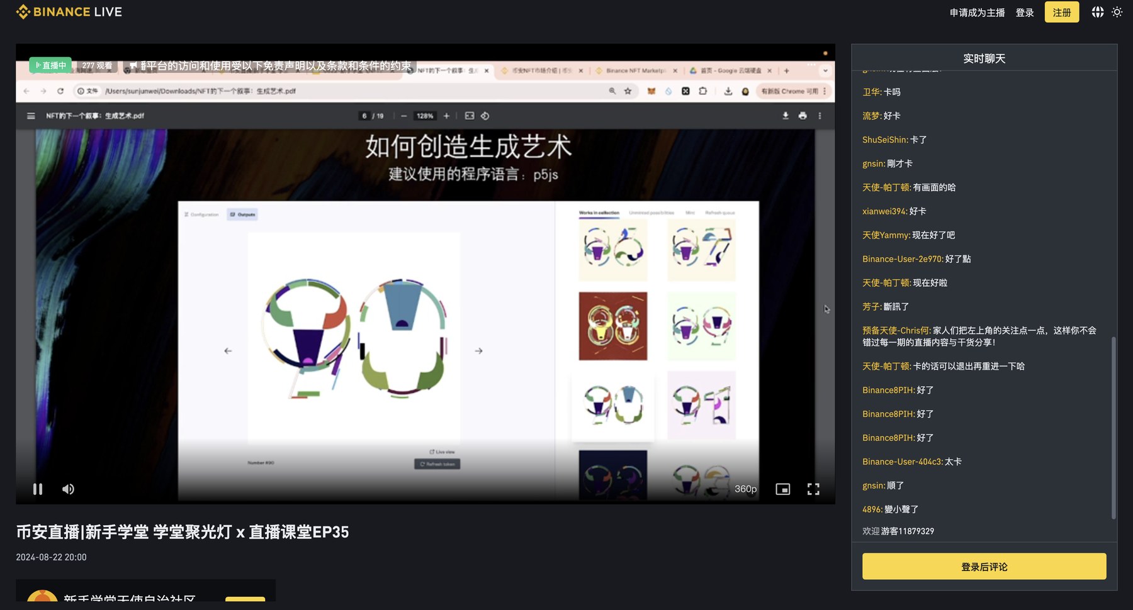The height and width of the screenshot is (610, 1133).
Task: Click chat message xianwei394: 好卡
Action: click(x=894, y=211)
